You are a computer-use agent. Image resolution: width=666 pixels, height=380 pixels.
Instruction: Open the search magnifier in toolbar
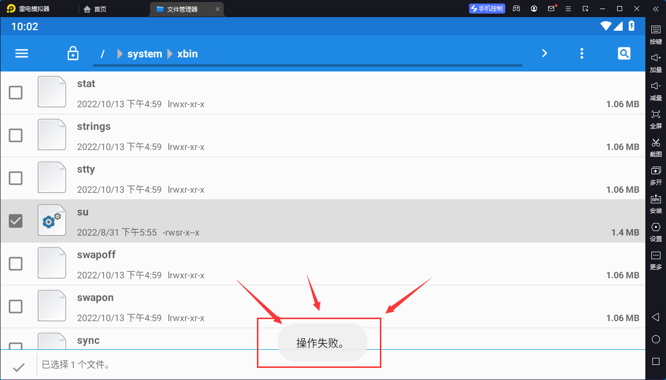click(x=624, y=53)
